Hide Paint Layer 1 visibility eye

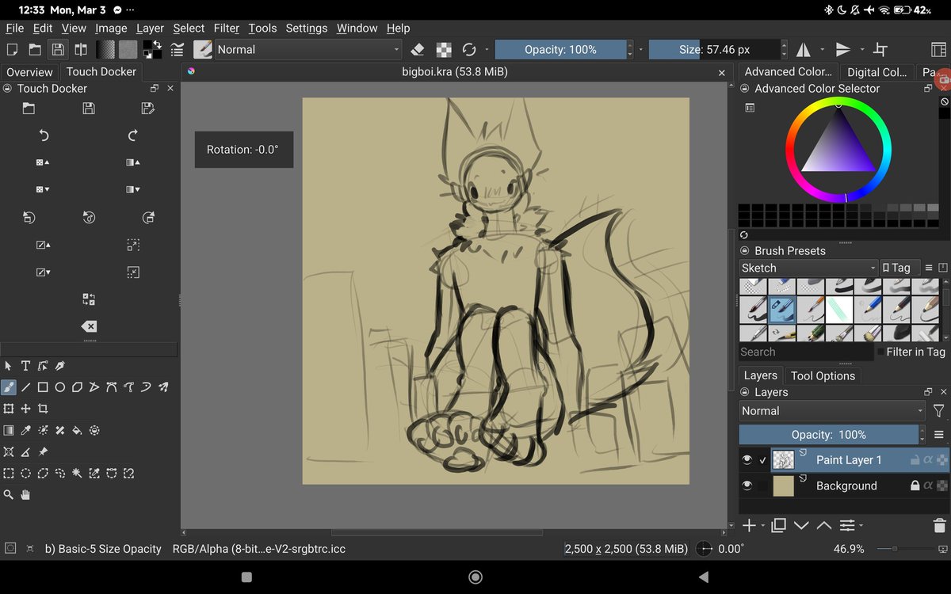tap(747, 460)
